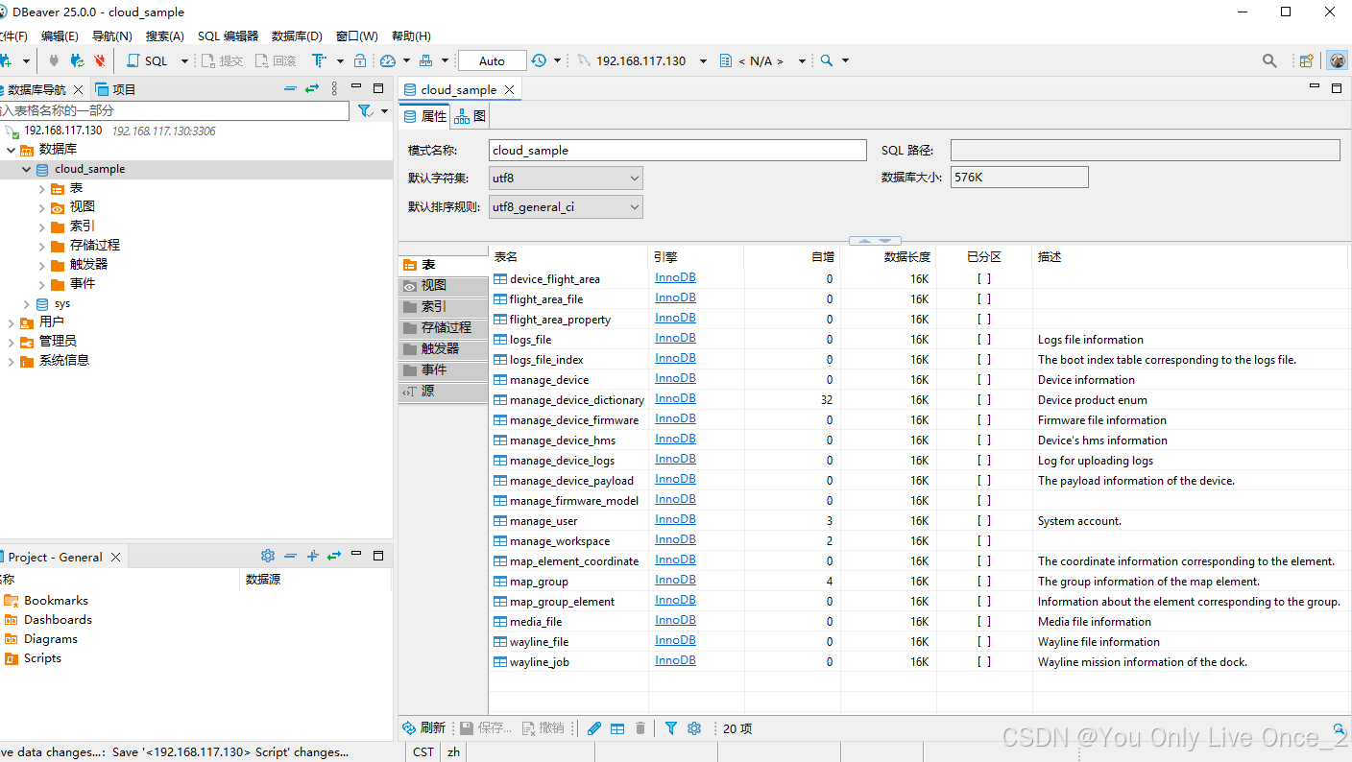1352x762 pixels.
Task: Open the transaction log clock icon
Action: click(540, 60)
